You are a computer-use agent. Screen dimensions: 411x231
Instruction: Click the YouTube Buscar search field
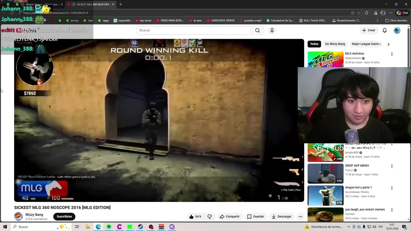[193, 30]
